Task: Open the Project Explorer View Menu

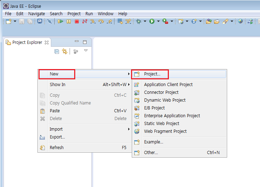Action: [x=86, y=51]
